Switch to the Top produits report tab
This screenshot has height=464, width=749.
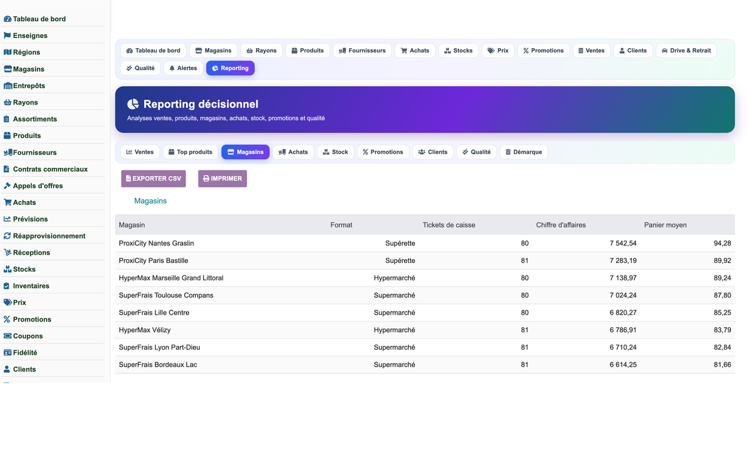[190, 152]
